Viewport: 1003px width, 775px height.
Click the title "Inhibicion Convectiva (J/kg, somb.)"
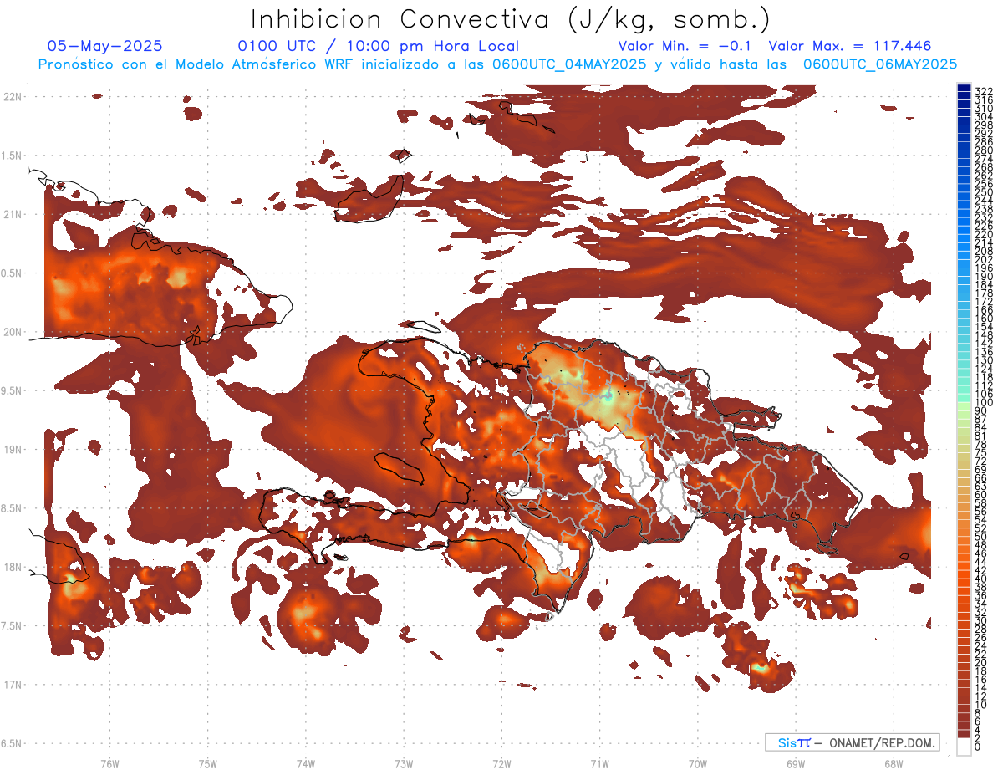511,20
